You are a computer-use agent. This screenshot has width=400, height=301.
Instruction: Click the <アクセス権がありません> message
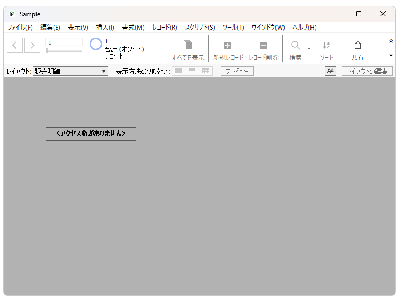coord(91,134)
